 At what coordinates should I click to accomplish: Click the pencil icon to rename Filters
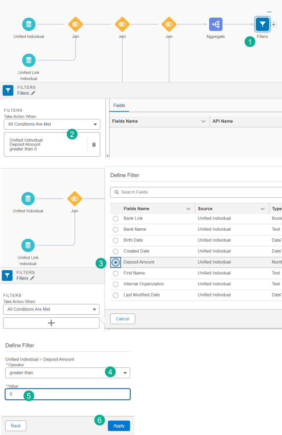[x=33, y=93]
